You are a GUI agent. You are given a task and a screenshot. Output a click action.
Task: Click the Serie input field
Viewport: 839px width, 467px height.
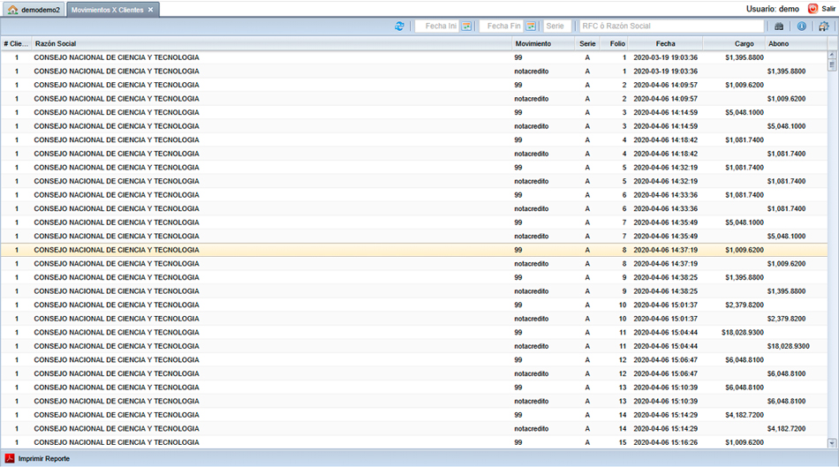[x=557, y=26]
